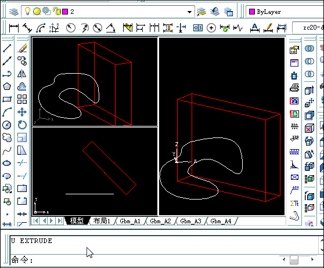Viewport: 324px width, 268px height.
Task: Select the Radius Dimension tool
Action: [x=71, y=28]
